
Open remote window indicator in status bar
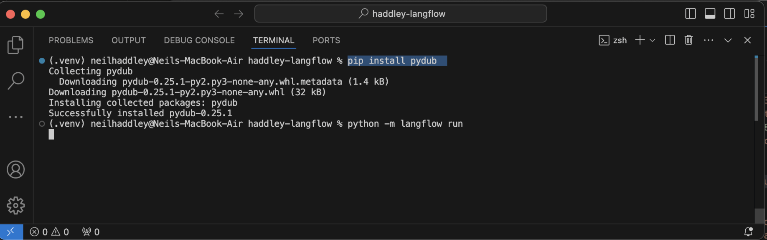pyautogui.click(x=11, y=232)
